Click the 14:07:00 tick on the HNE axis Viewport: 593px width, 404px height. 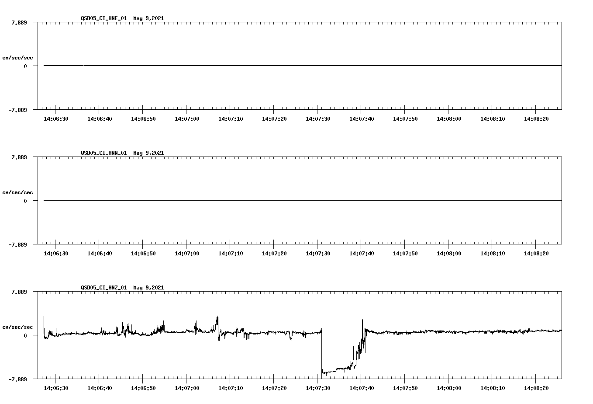[x=186, y=118]
